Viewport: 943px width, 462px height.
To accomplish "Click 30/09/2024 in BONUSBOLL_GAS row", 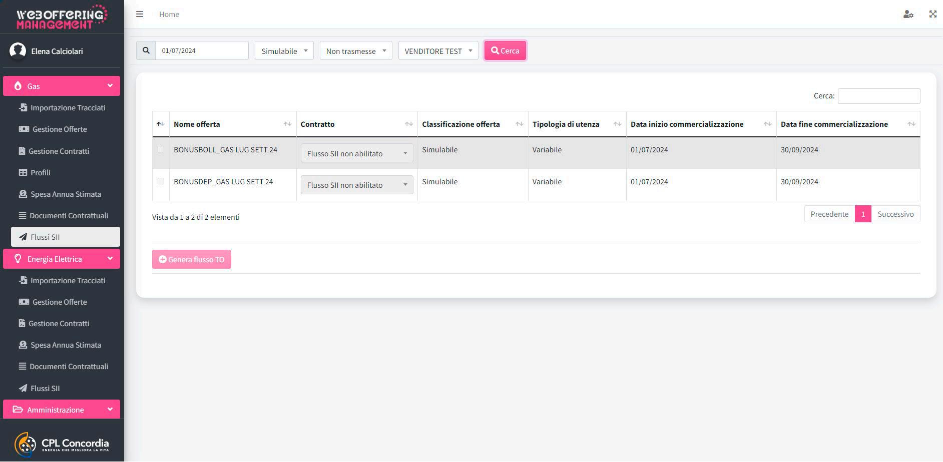I will point(799,149).
